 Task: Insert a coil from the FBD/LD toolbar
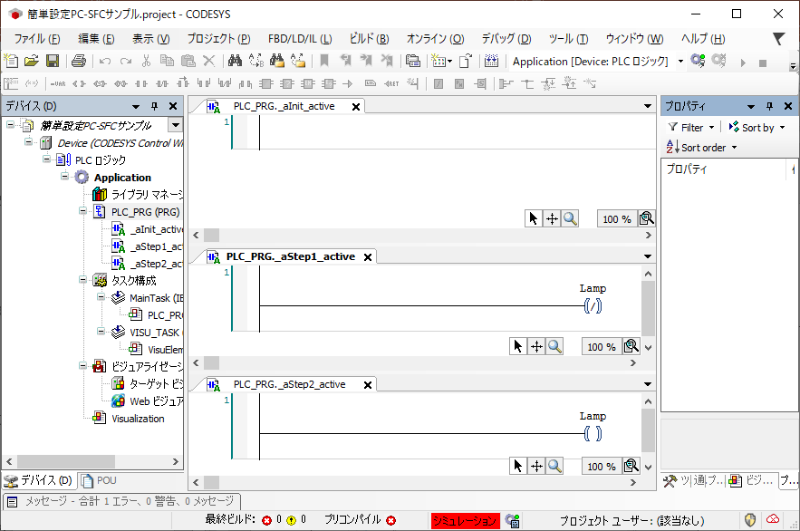coord(77,82)
